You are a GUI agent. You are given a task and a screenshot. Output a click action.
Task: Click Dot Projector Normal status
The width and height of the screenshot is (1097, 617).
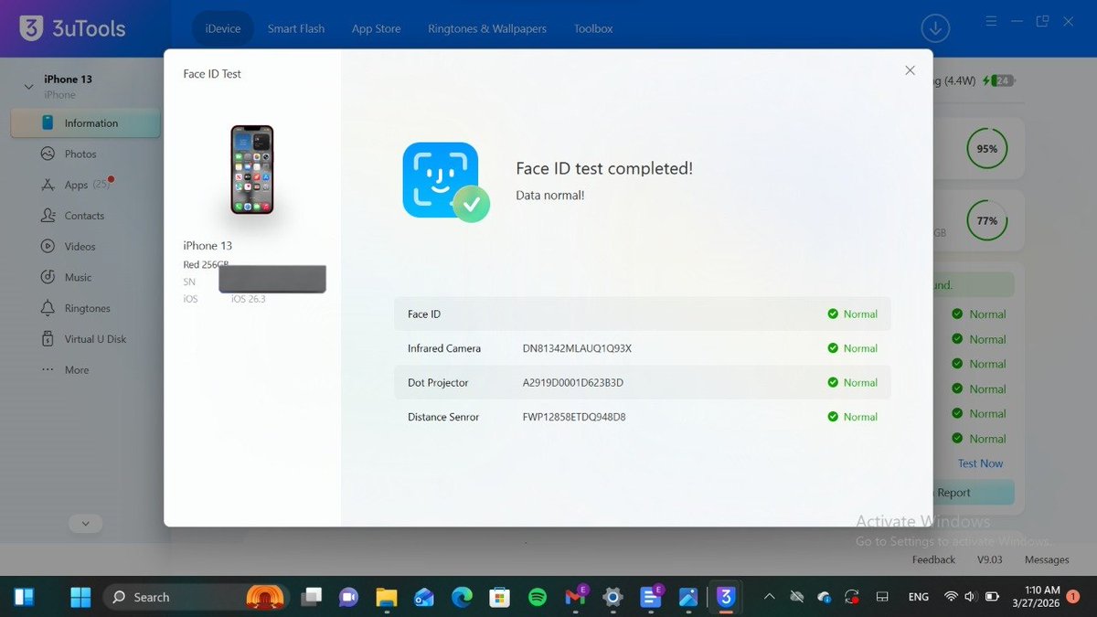852,382
